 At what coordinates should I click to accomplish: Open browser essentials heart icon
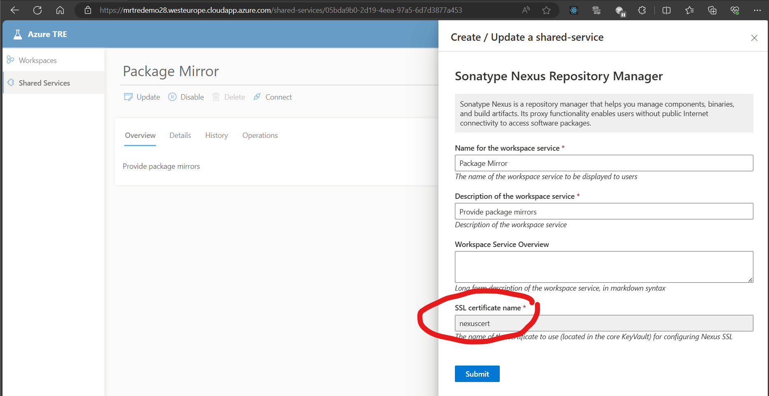[x=735, y=10]
